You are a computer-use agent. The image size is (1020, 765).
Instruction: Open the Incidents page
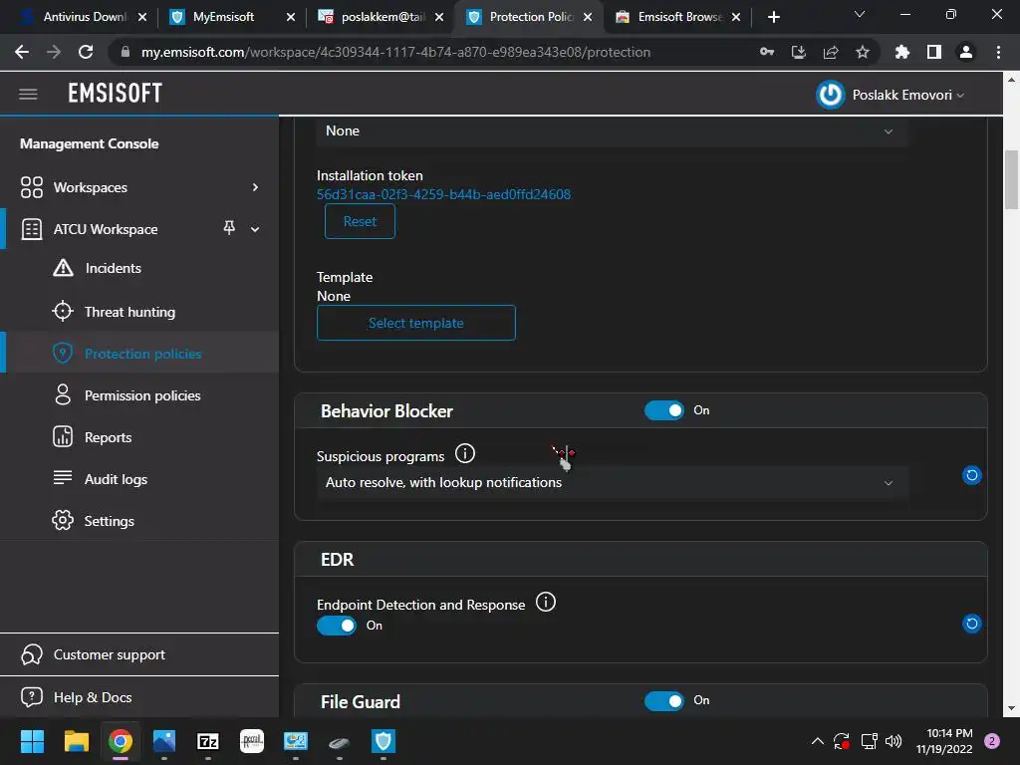113,268
